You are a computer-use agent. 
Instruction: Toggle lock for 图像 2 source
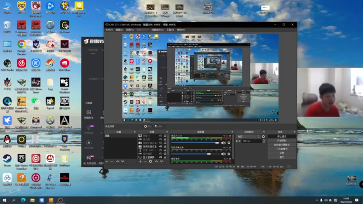coord(165,136)
